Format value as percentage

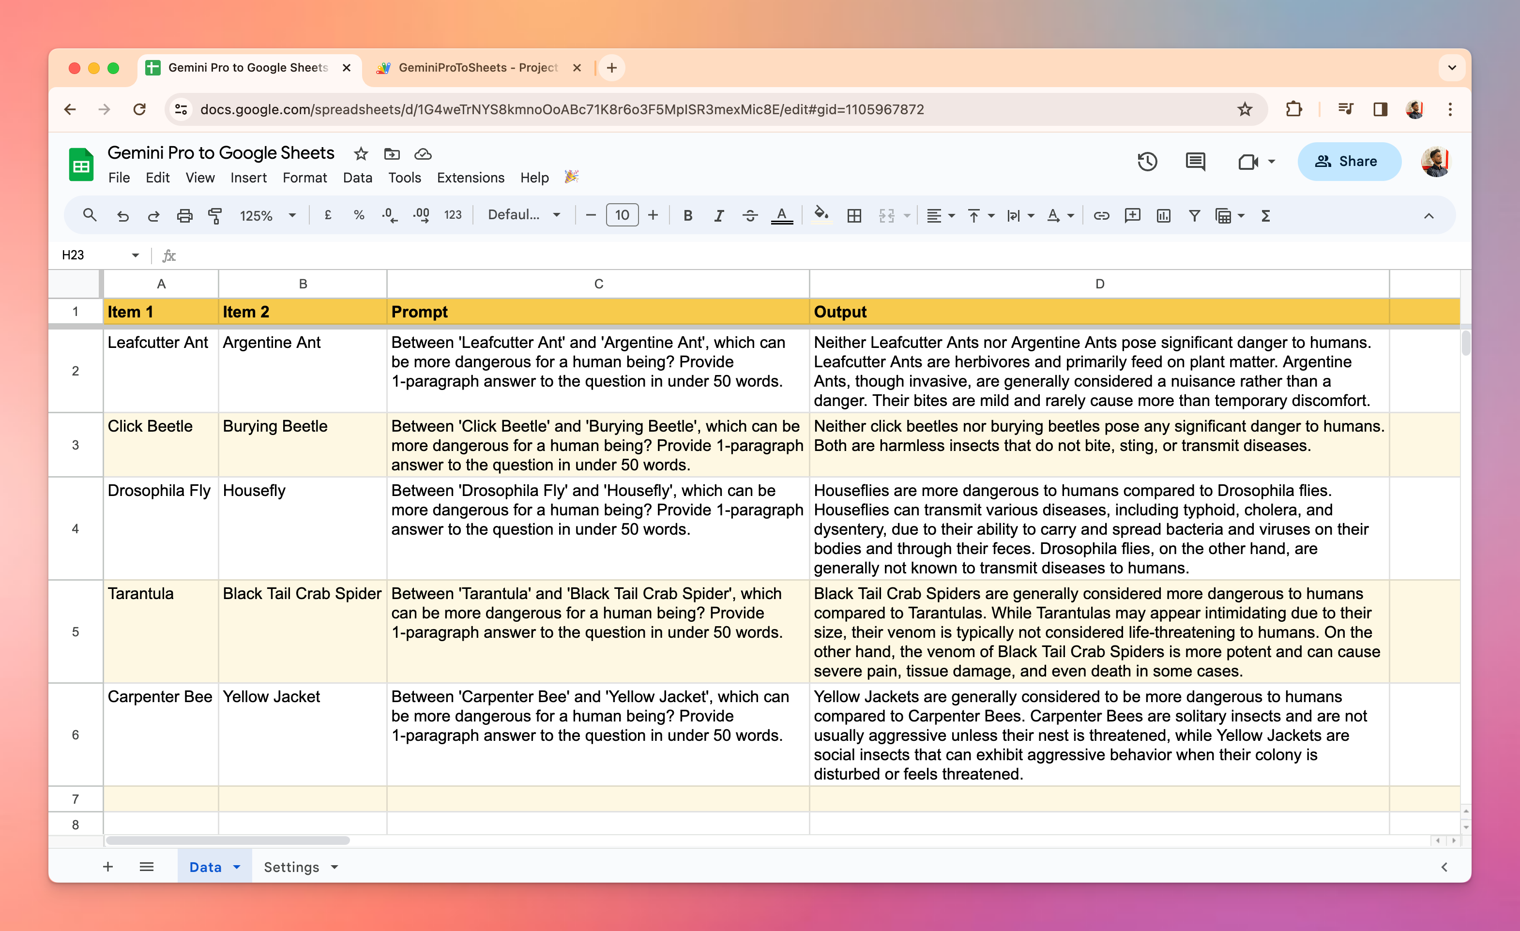pos(359,215)
